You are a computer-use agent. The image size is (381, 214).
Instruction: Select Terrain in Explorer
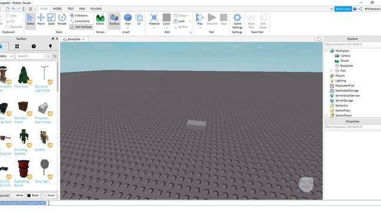click(344, 61)
